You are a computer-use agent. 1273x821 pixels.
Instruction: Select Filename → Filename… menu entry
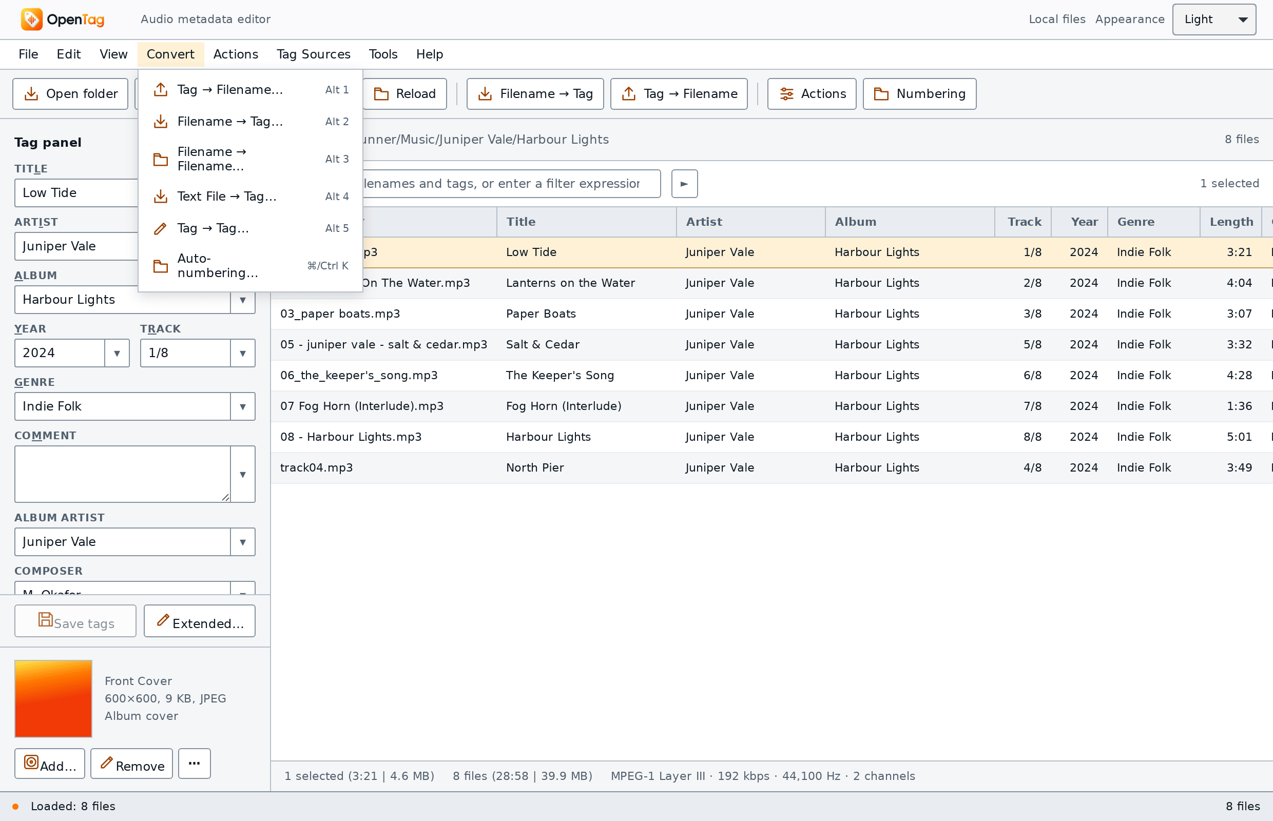250,159
